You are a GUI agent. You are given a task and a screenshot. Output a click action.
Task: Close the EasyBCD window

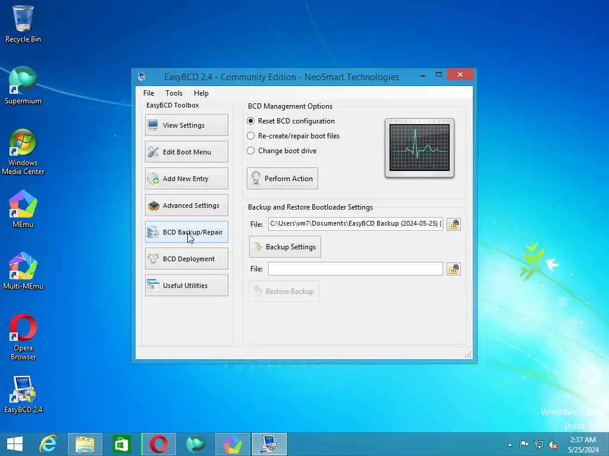click(x=460, y=74)
